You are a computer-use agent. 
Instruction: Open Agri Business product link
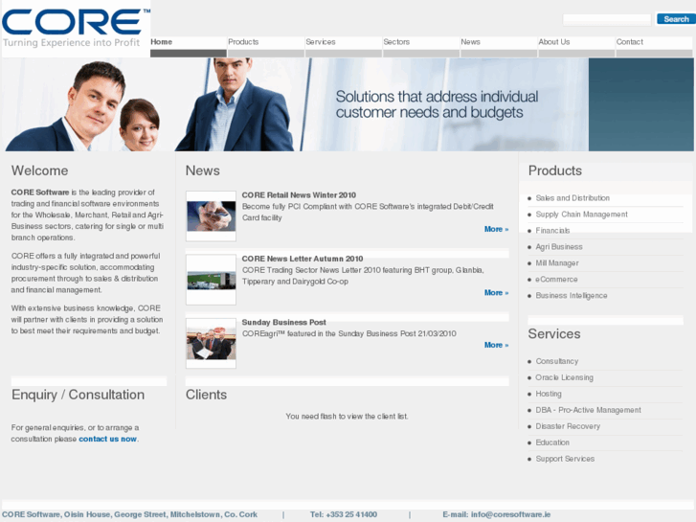[559, 247]
